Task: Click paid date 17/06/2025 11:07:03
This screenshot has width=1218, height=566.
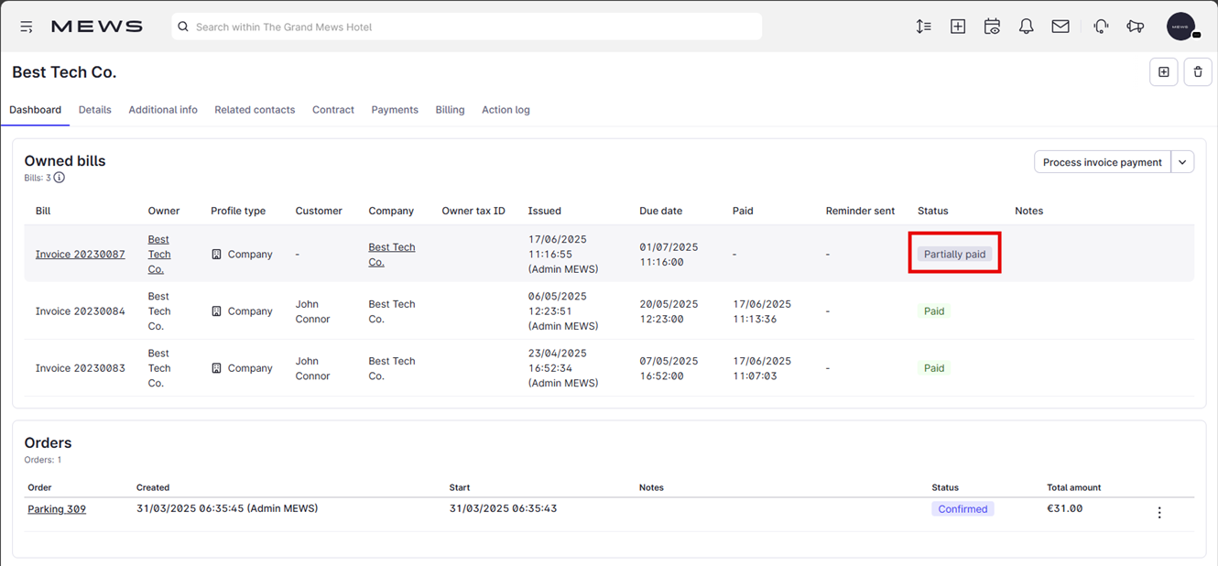Action: pyautogui.click(x=762, y=368)
